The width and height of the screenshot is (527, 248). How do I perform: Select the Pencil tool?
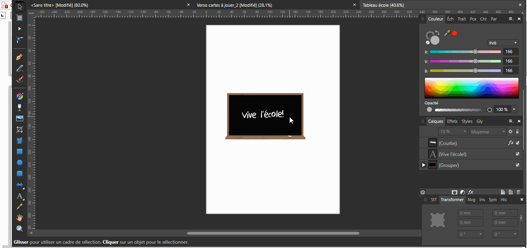19,68
